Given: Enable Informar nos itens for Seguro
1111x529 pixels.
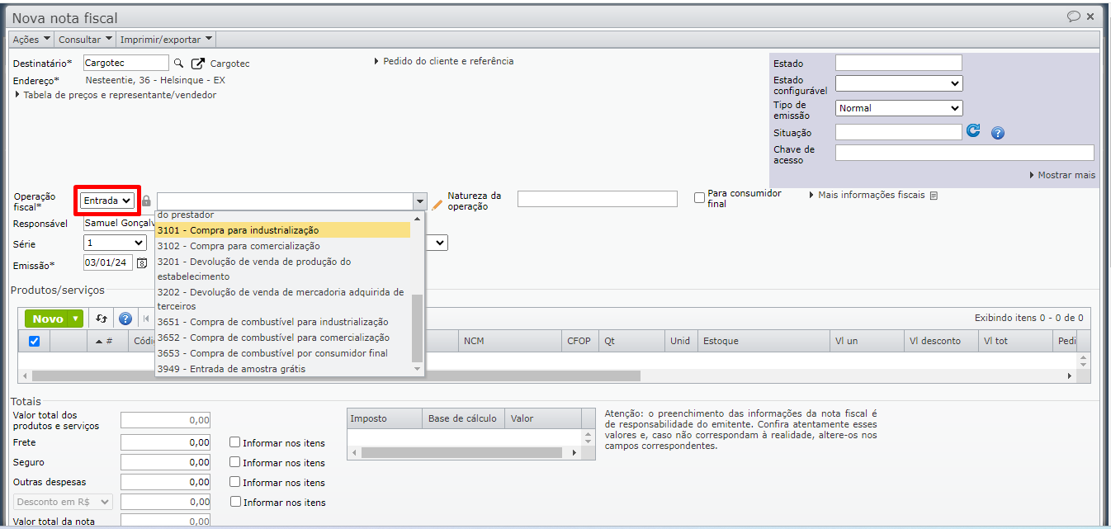Looking at the screenshot, I should [x=235, y=462].
